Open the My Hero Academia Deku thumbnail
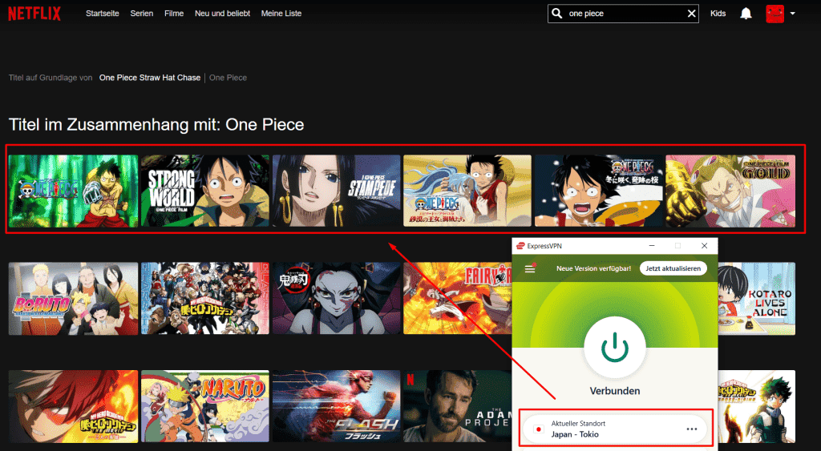The image size is (821, 451). pos(757,406)
